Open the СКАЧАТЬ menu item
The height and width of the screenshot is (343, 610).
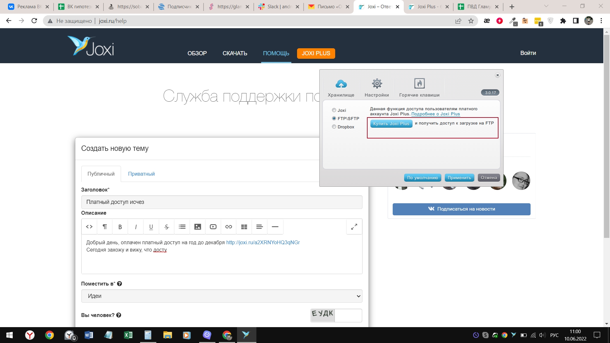235,53
